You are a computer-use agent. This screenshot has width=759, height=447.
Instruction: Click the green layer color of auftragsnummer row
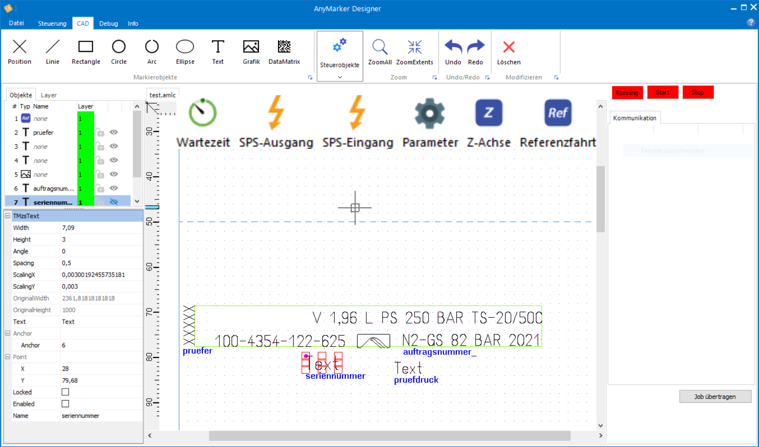click(86, 189)
